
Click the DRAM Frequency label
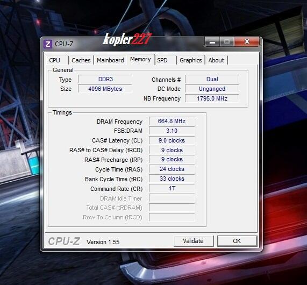(119, 122)
